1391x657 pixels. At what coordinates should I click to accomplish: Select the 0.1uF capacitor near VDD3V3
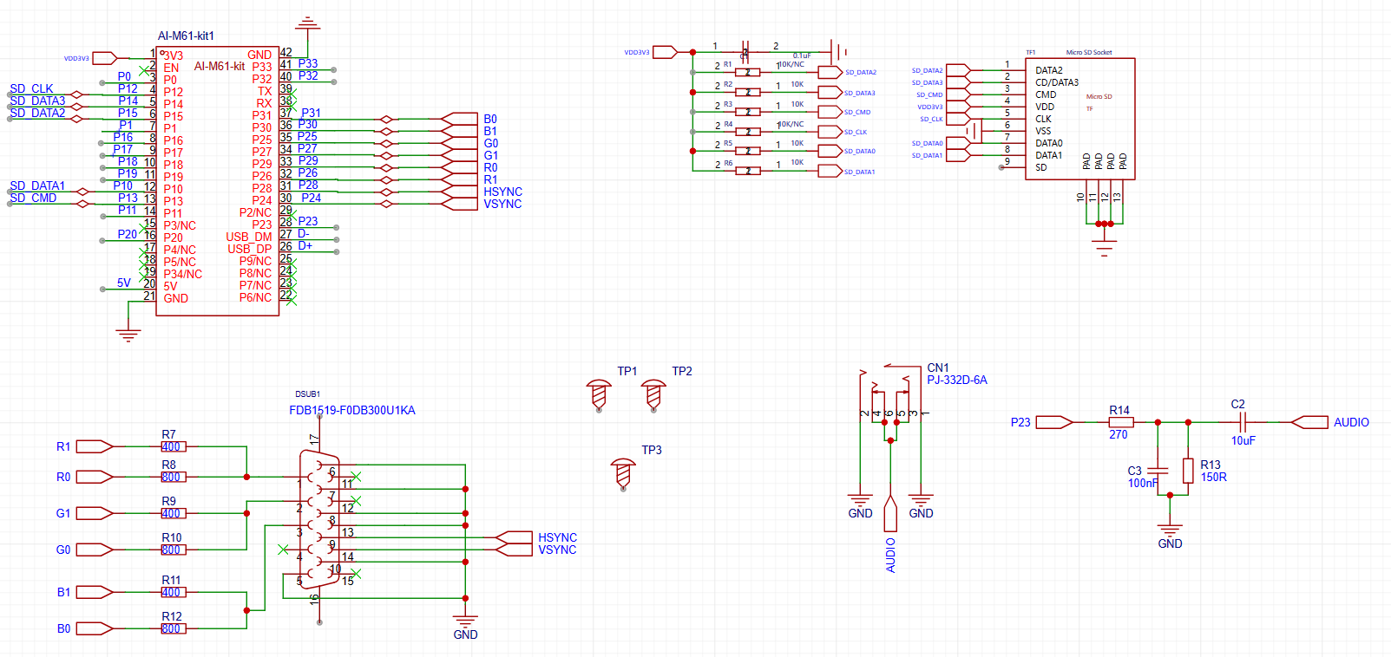point(745,52)
